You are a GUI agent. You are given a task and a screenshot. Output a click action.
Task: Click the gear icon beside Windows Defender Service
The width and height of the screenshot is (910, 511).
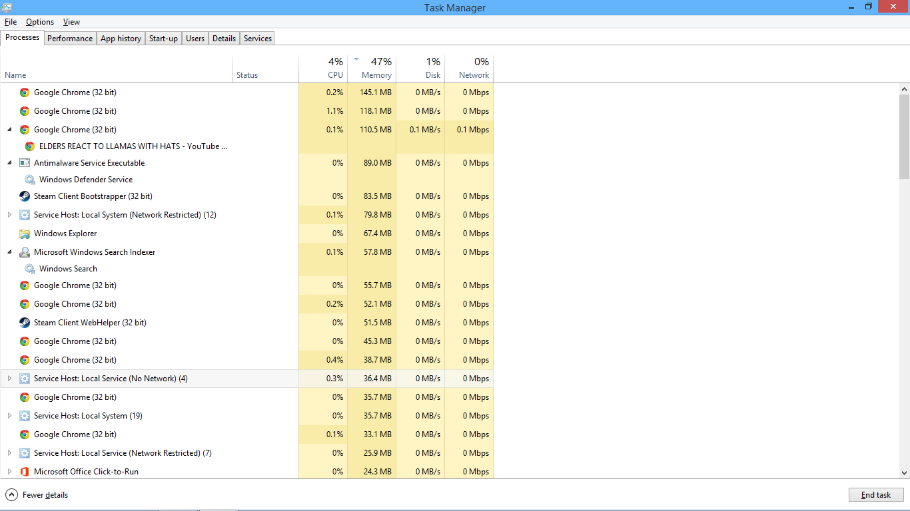pos(30,180)
